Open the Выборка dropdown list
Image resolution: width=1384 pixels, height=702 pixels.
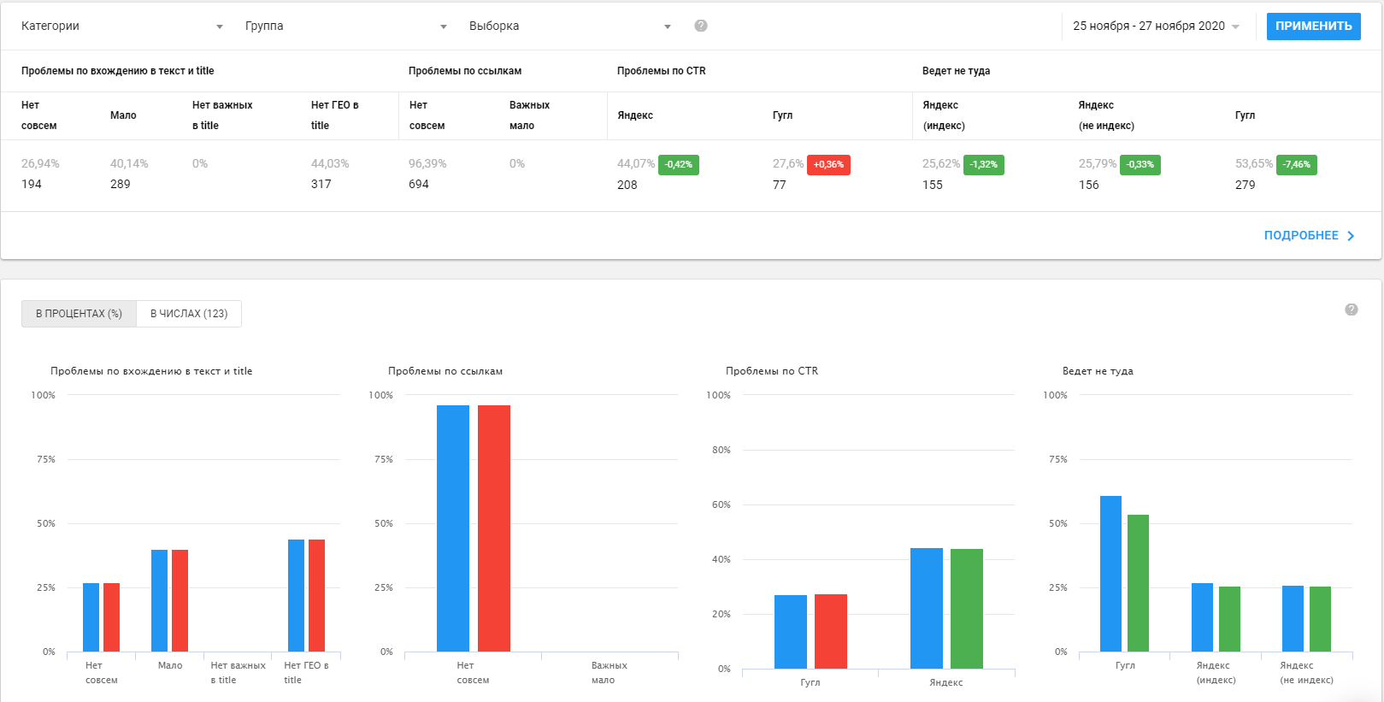pyautogui.click(x=569, y=27)
